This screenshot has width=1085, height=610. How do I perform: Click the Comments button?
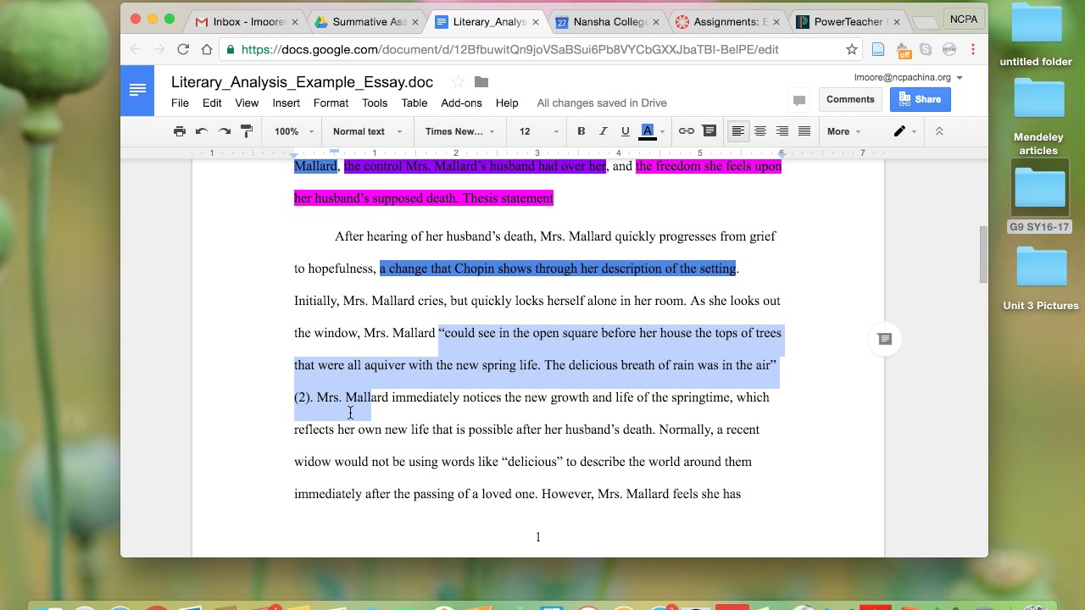coord(850,99)
